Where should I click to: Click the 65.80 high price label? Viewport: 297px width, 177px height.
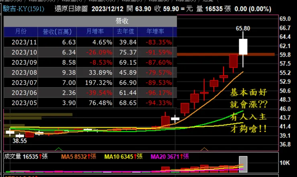(243, 28)
